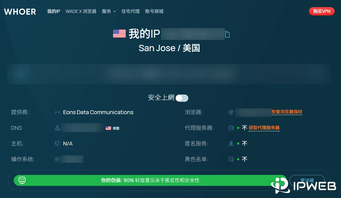The height and width of the screenshot is (198, 341).
Task: Open the 获取代理服务器 link
Action: click(264, 128)
